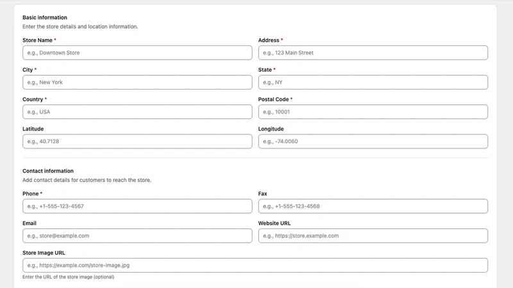Screen dimensions: 513x288
Task: Click the Store Image URL field
Action: (x=255, y=265)
